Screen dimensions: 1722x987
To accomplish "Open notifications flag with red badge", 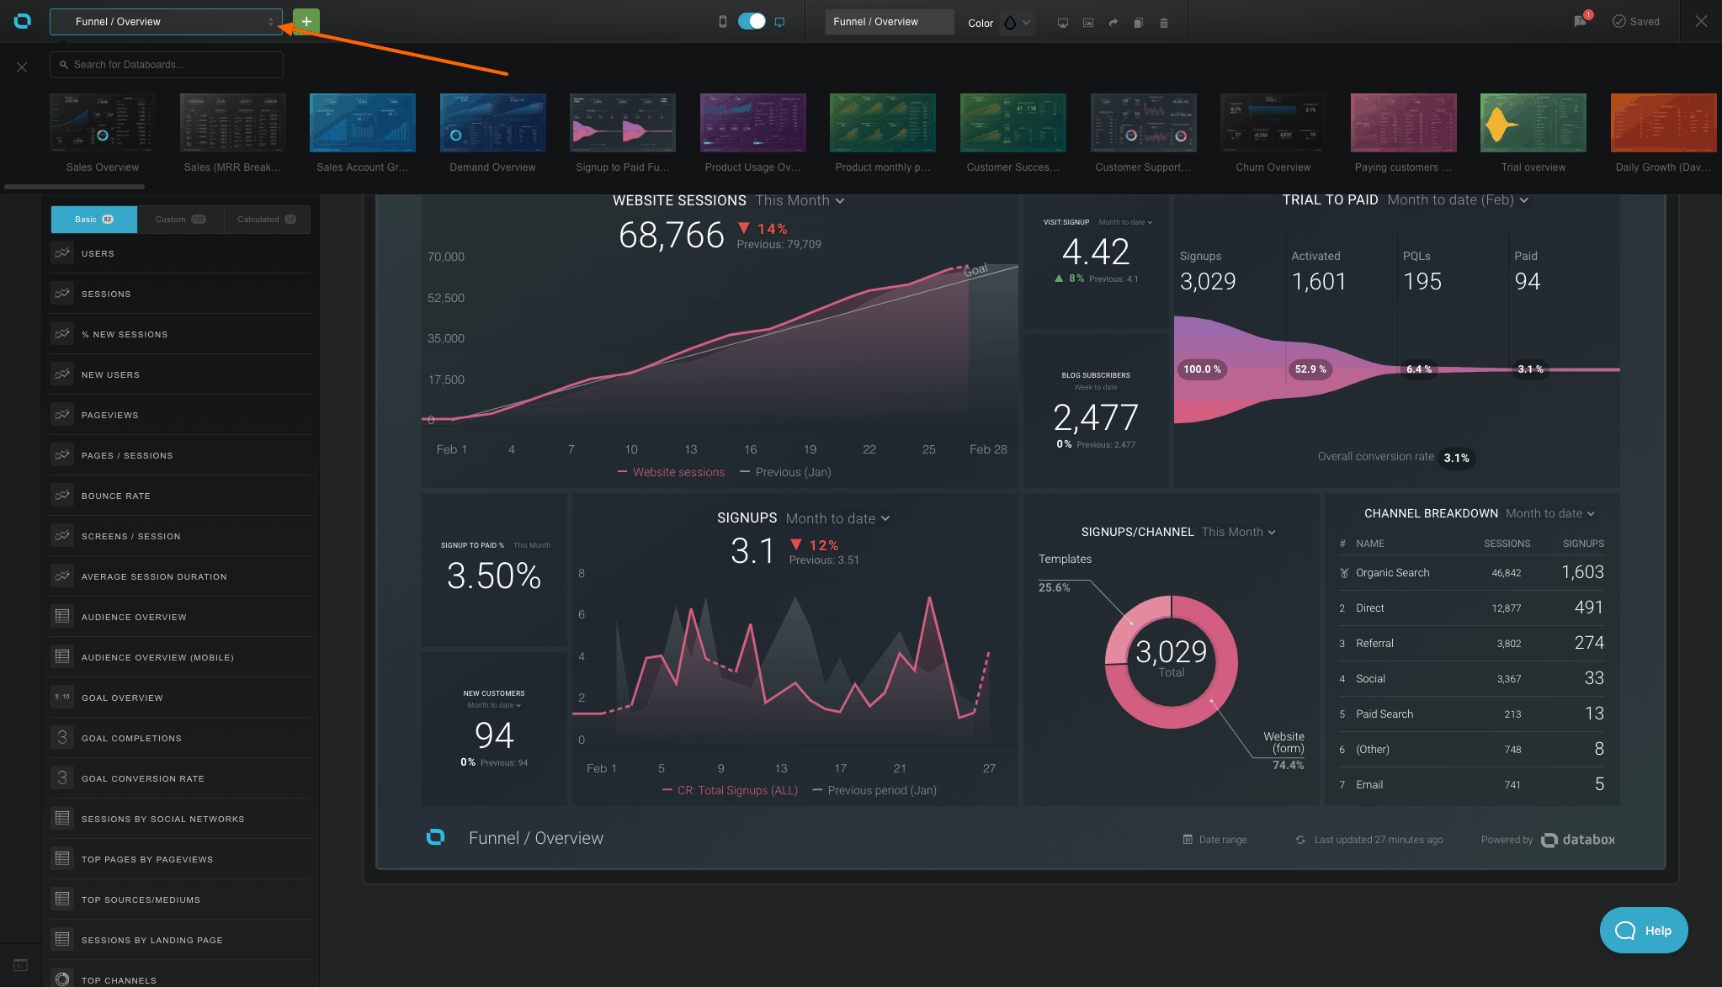I will tap(1581, 21).
